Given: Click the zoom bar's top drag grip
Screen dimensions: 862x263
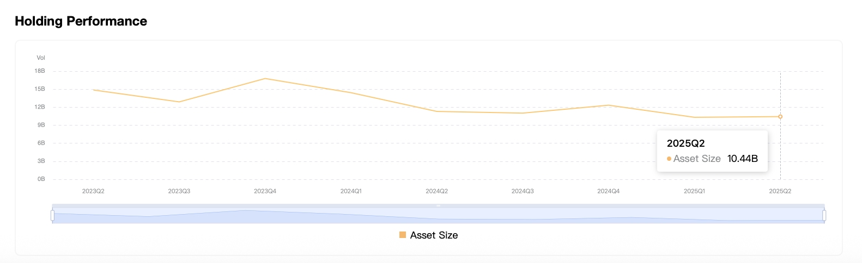Looking at the screenshot, I should tap(438, 206).
